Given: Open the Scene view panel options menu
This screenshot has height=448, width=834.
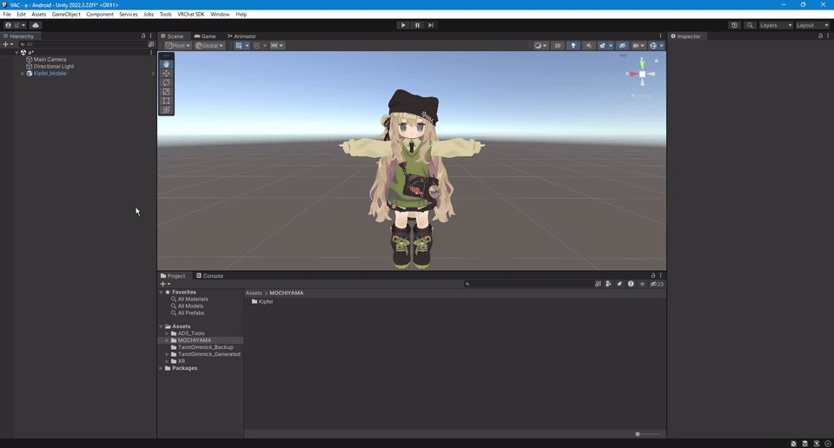Looking at the screenshot, I should 661,36.
